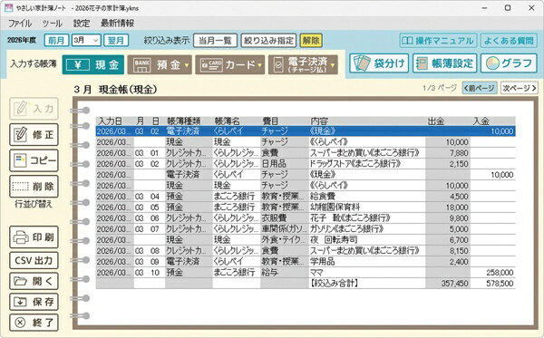Expand the 電子決済 dropdown arrow
The width and height of the screenshot is (544, 338).
[333, 65]
